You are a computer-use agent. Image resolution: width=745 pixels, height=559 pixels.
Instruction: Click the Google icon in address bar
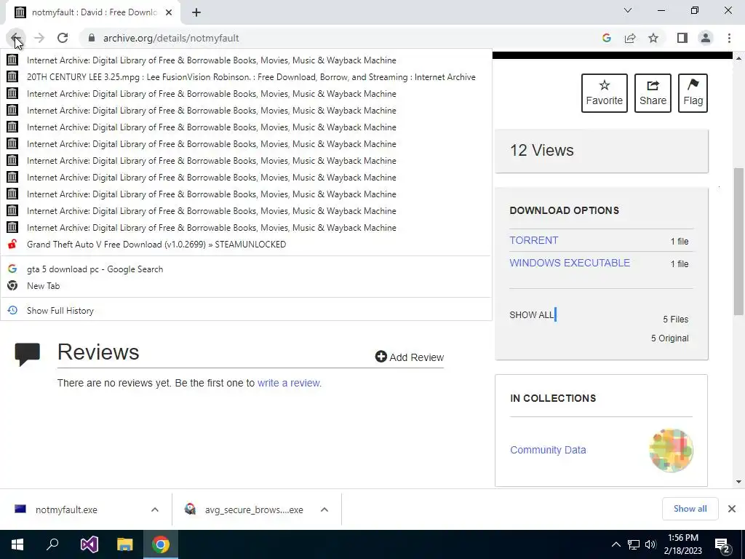coord(606,38)
